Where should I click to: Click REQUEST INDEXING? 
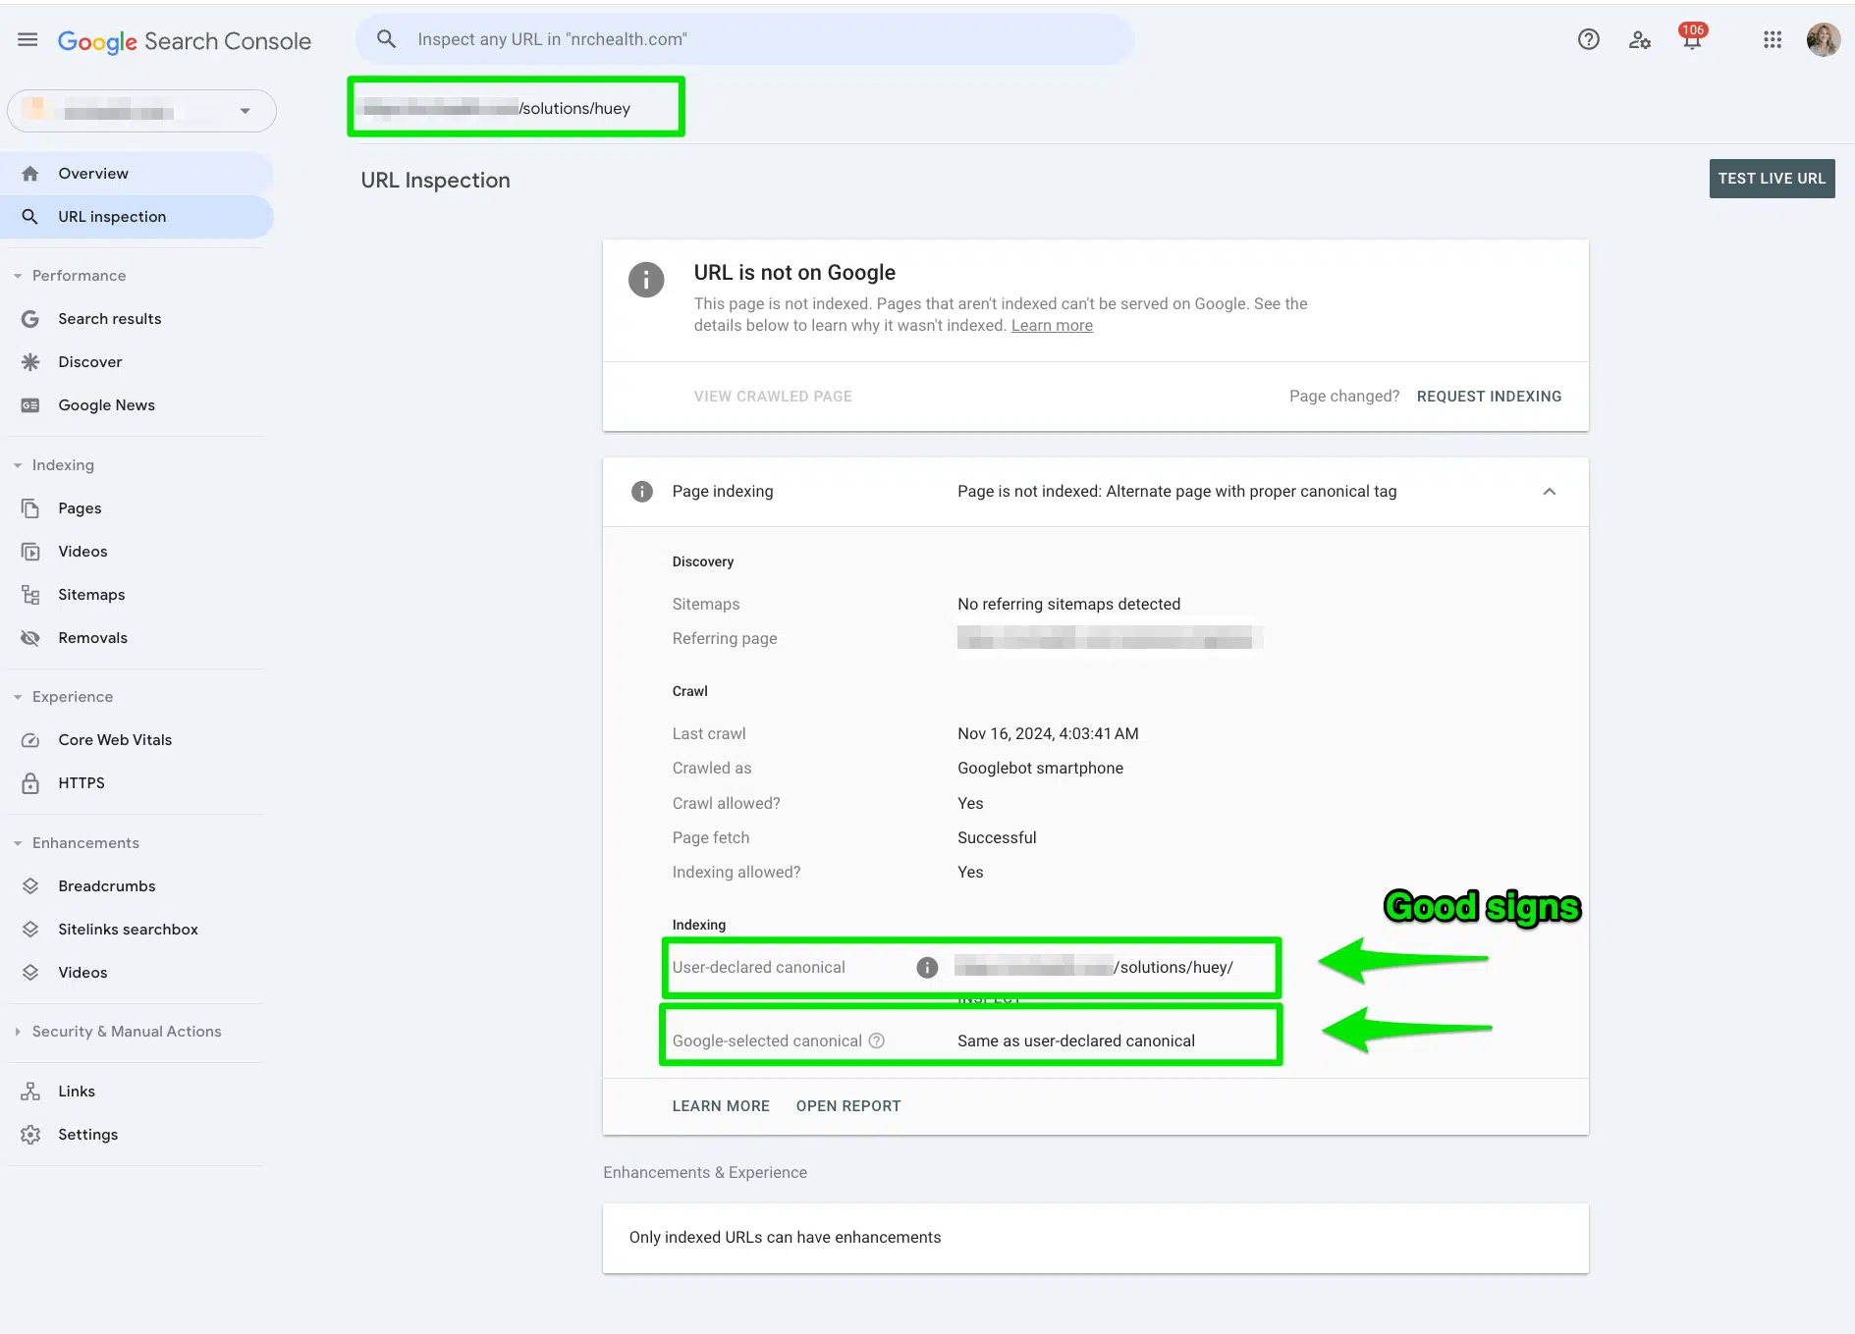[1489, 397]
